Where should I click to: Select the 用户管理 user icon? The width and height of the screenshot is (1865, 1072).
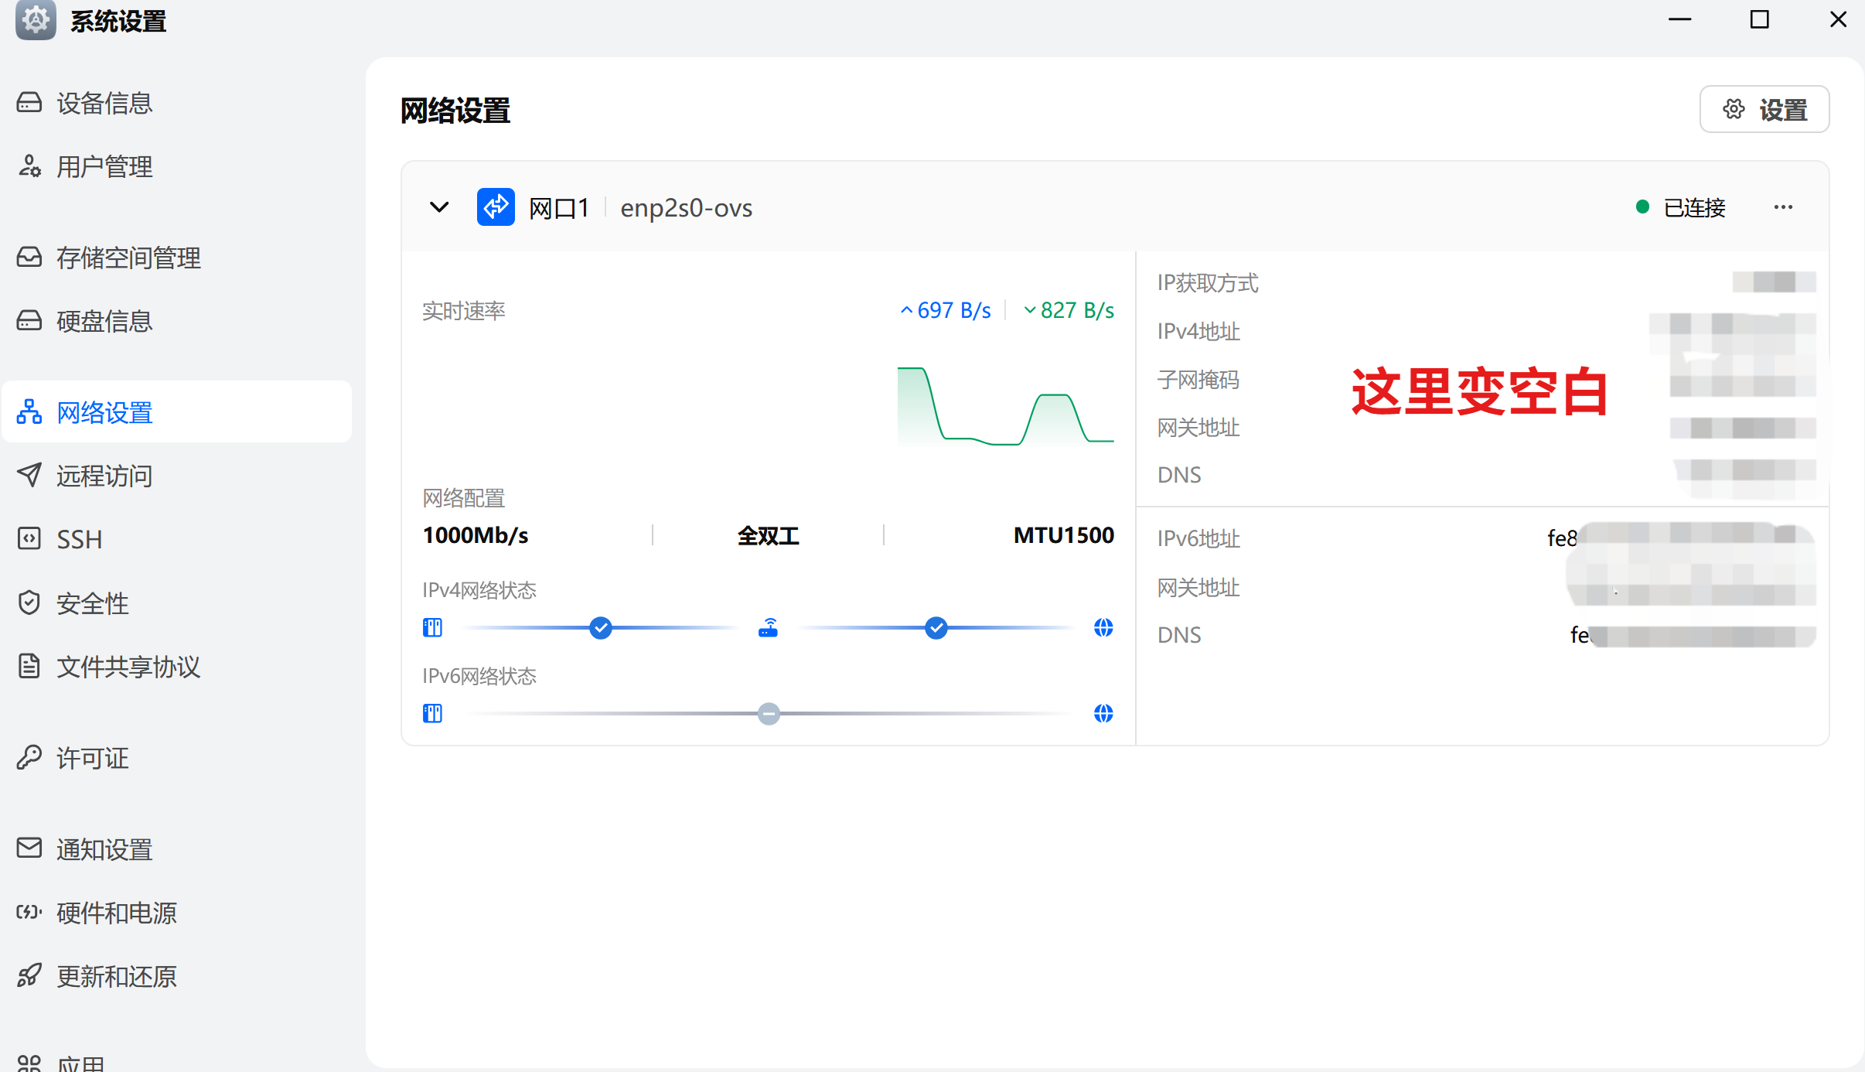29,166
